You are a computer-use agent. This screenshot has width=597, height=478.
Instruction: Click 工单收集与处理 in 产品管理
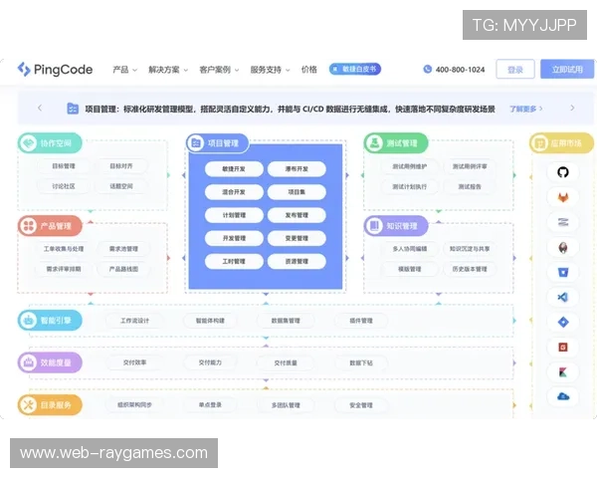coord(64,249)
